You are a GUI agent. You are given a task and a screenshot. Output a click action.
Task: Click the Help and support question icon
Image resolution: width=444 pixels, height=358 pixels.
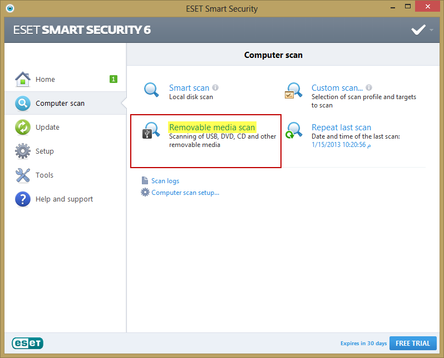[x=23, y=199]
